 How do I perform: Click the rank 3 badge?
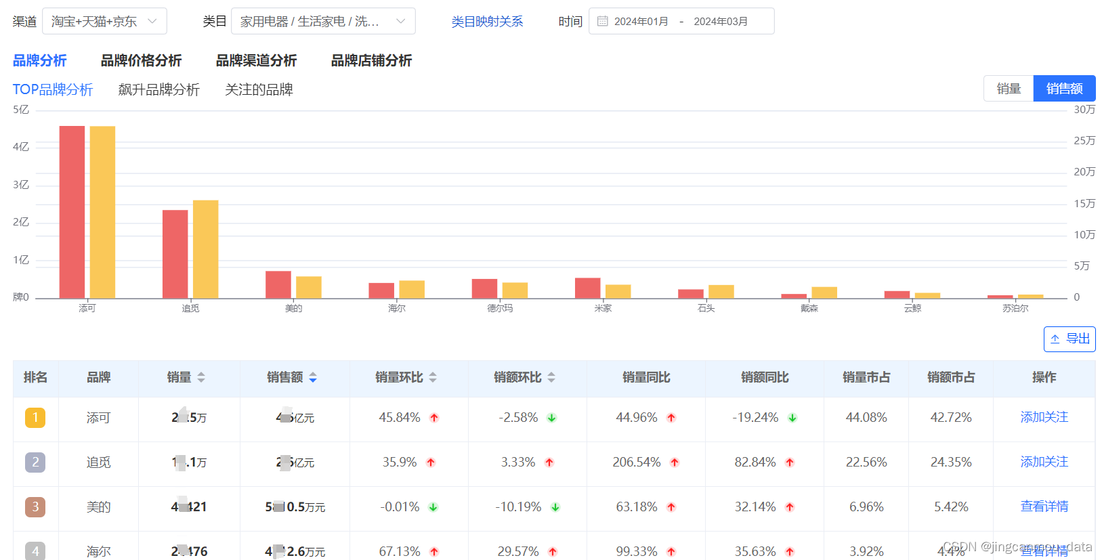[x=35, y=507]
